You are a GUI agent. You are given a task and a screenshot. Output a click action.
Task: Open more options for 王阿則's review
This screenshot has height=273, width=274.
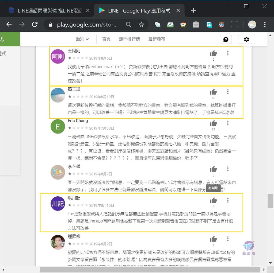click(x=228, y=53)
